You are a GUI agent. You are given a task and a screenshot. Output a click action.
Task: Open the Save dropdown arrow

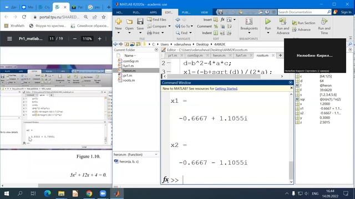point(140,33)
